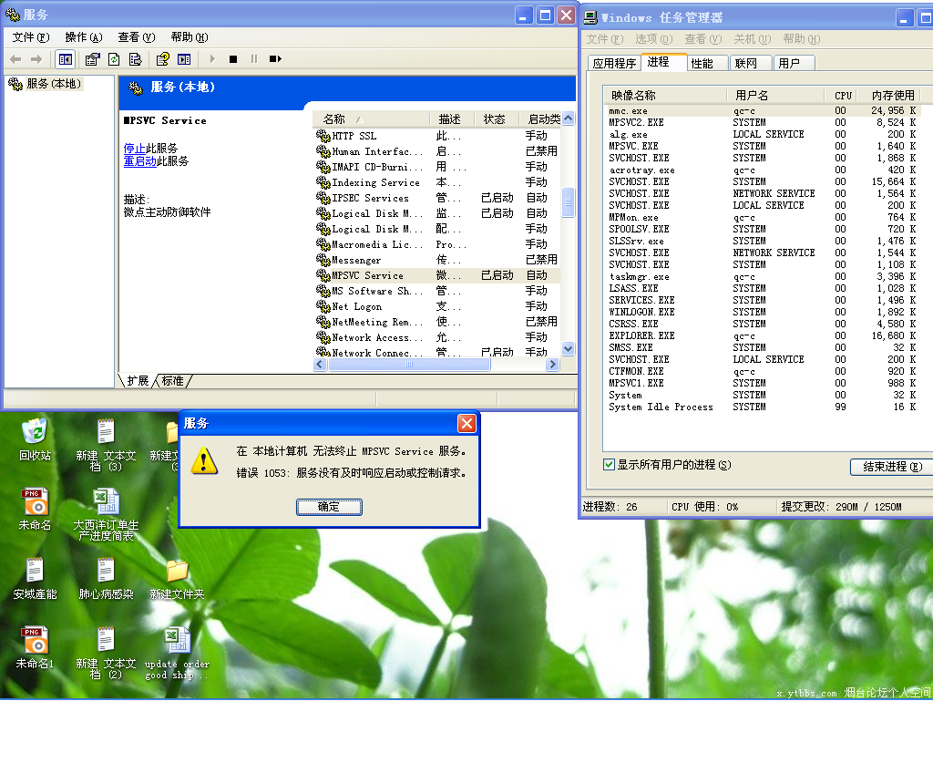Click horizontal scroll left arrow in services list

pyautogui.click(x=320, y=365)
